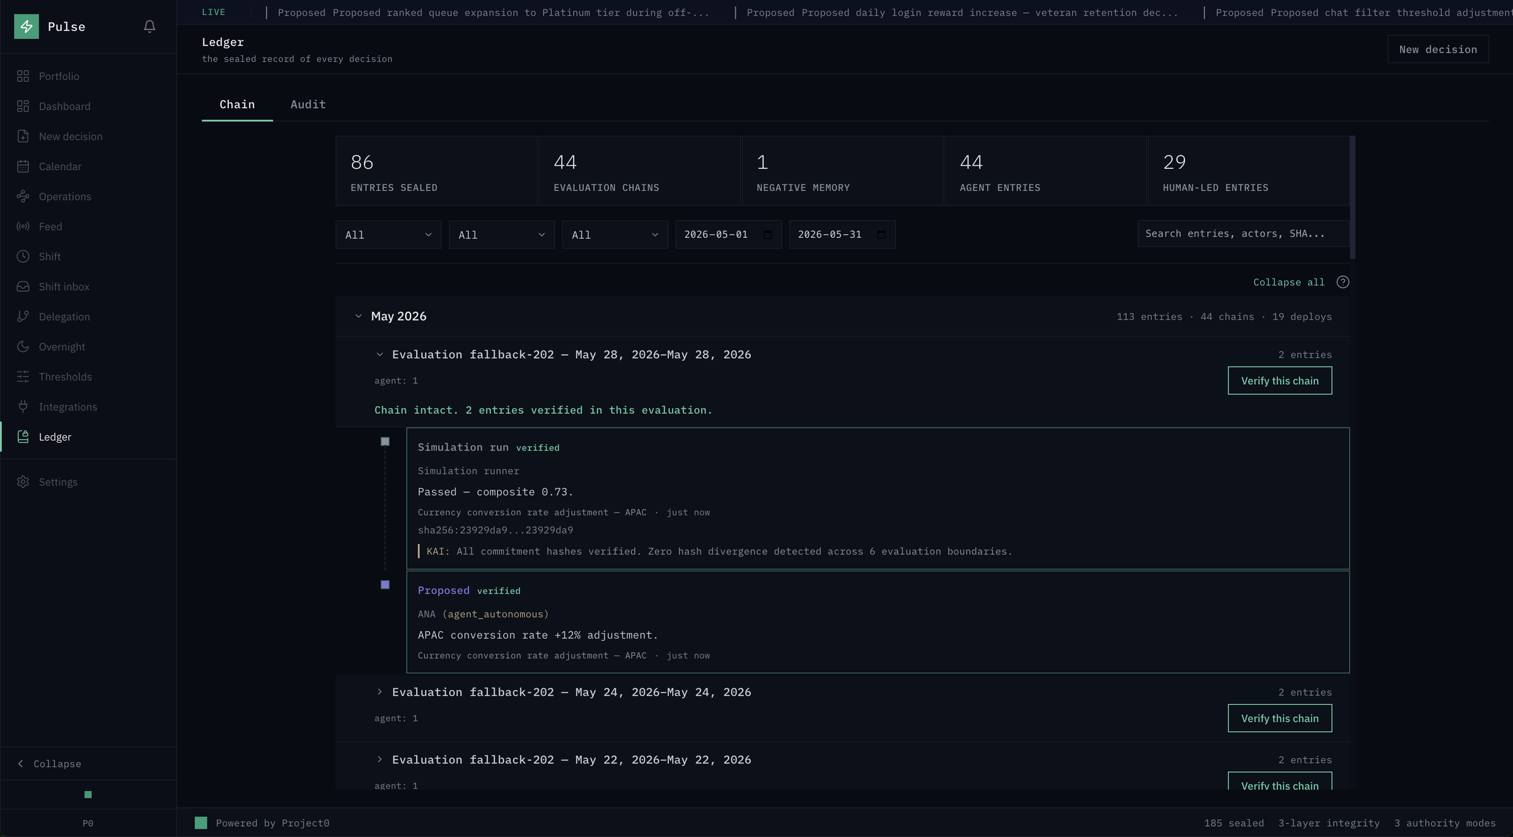Click the Delegation branch icon
This screenshot has width=1513, height=837.
coord(23,317)
